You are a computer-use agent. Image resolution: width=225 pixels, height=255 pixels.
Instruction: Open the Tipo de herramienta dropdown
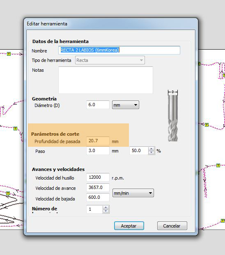tap(110, 60)
